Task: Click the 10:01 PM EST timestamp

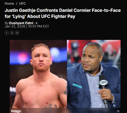Action: tap(39, 26)
